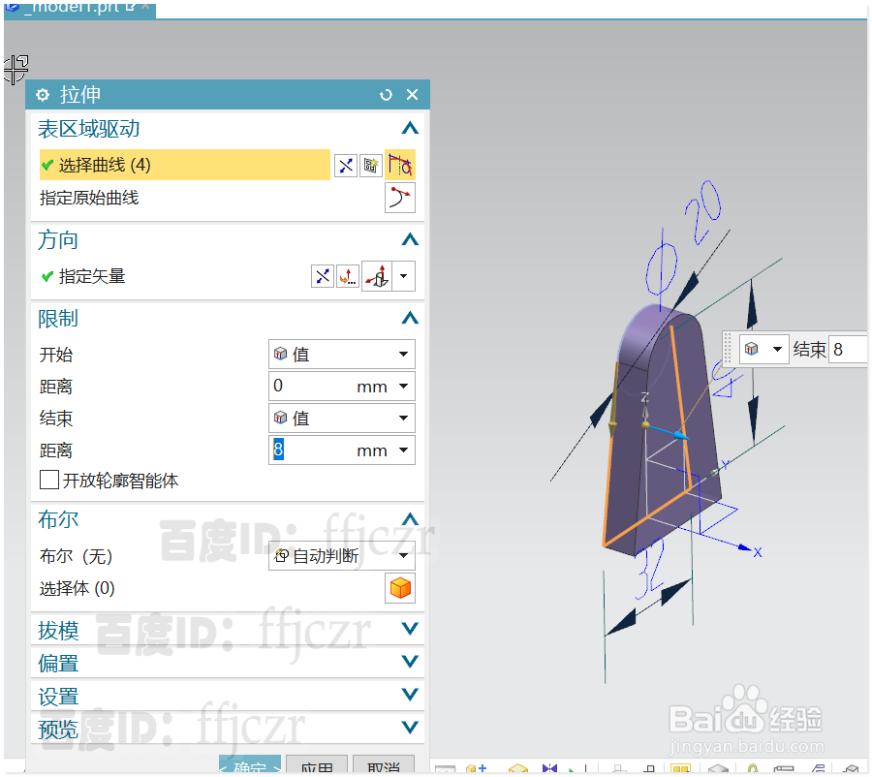Expand the 预览 section
Viewport: 872px width, 777px height.
pos(410,727)
